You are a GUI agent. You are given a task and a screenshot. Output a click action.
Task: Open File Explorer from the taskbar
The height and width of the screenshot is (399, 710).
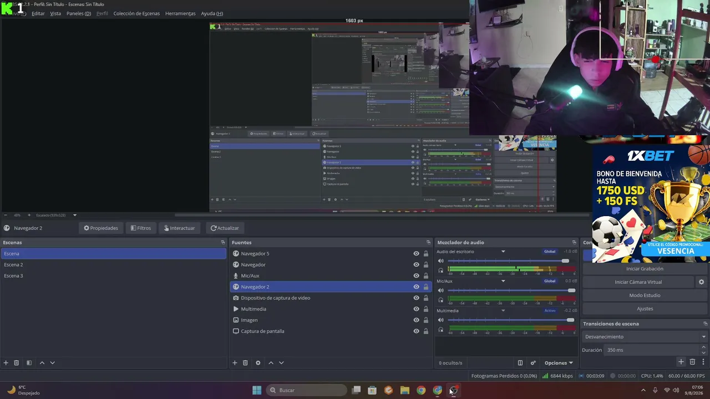pos(405,390)
